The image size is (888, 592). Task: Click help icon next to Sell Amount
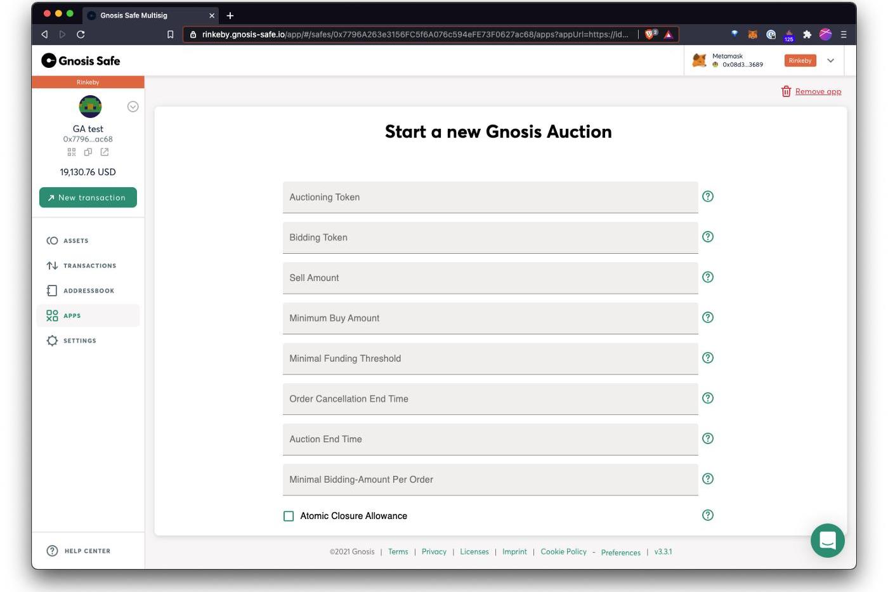(x=708, y=277)
